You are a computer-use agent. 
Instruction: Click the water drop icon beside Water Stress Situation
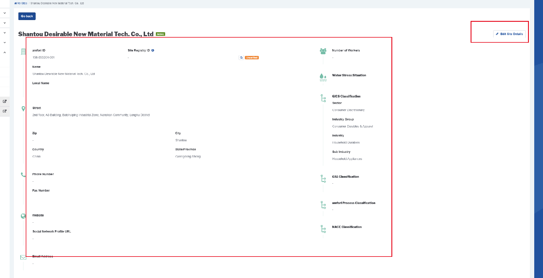pos(323,77)
